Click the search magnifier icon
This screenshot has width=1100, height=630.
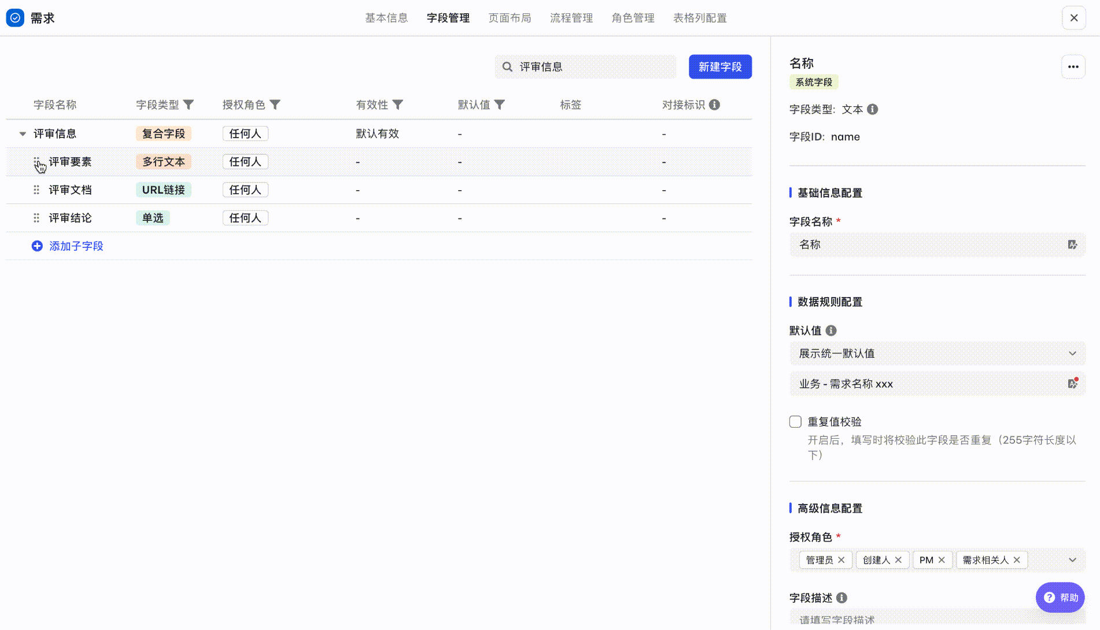[x=507, y=67]
